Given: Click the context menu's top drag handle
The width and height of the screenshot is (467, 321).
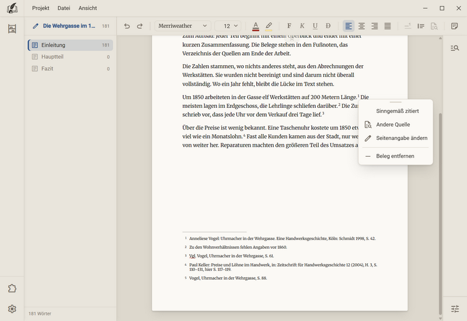Looking at the screenshot, I should tap(396, 102).
